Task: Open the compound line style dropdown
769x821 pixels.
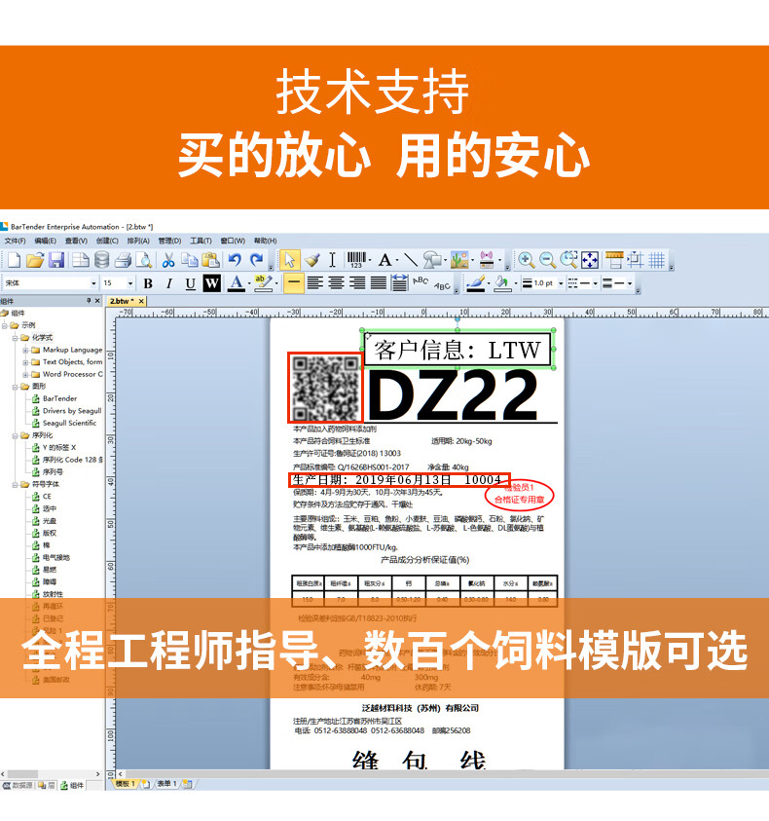Action: [630, 283]
